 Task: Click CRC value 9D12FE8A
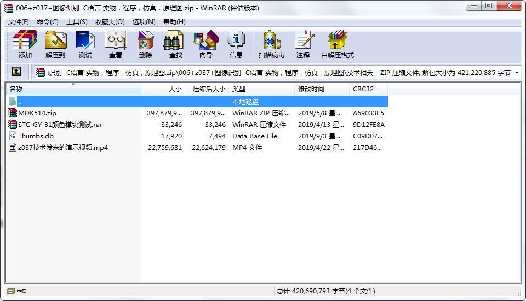[x=369, y=125]
